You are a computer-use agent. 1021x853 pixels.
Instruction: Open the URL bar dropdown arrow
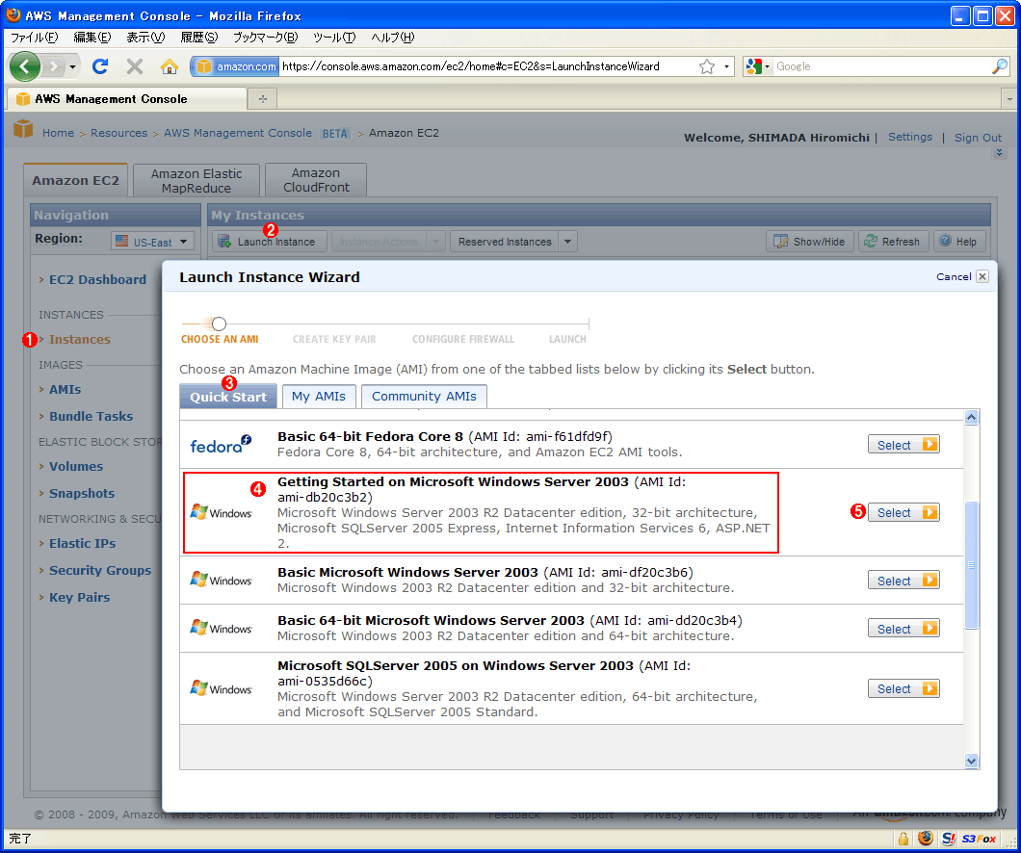click(x=726, y=66)
